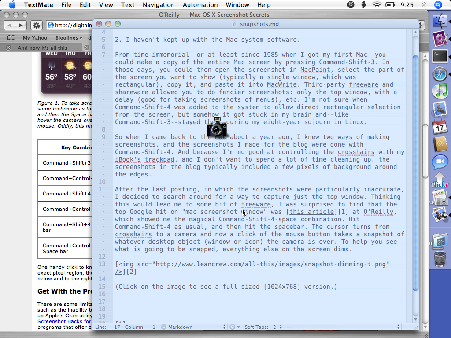Place cursor in "2. I haven't kept up" line
The height and width of the screenshot is (338, 451).
[207, 40]
